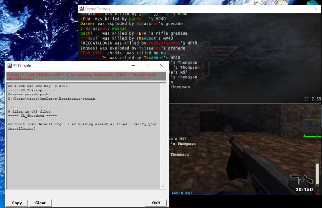Click the vertical stamina bar in HUD

coord(317,174)
